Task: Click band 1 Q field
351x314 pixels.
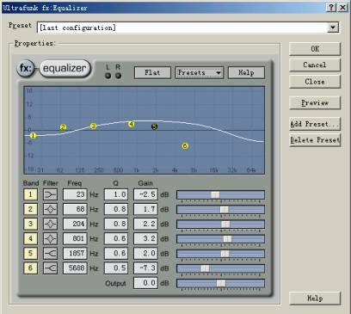Action: 116,194
